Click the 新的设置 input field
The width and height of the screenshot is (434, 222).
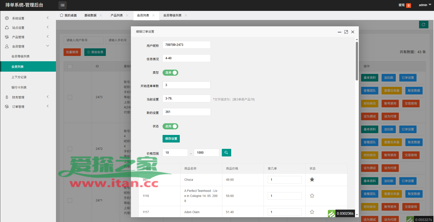pyautogui.click(x=186, y=112)
